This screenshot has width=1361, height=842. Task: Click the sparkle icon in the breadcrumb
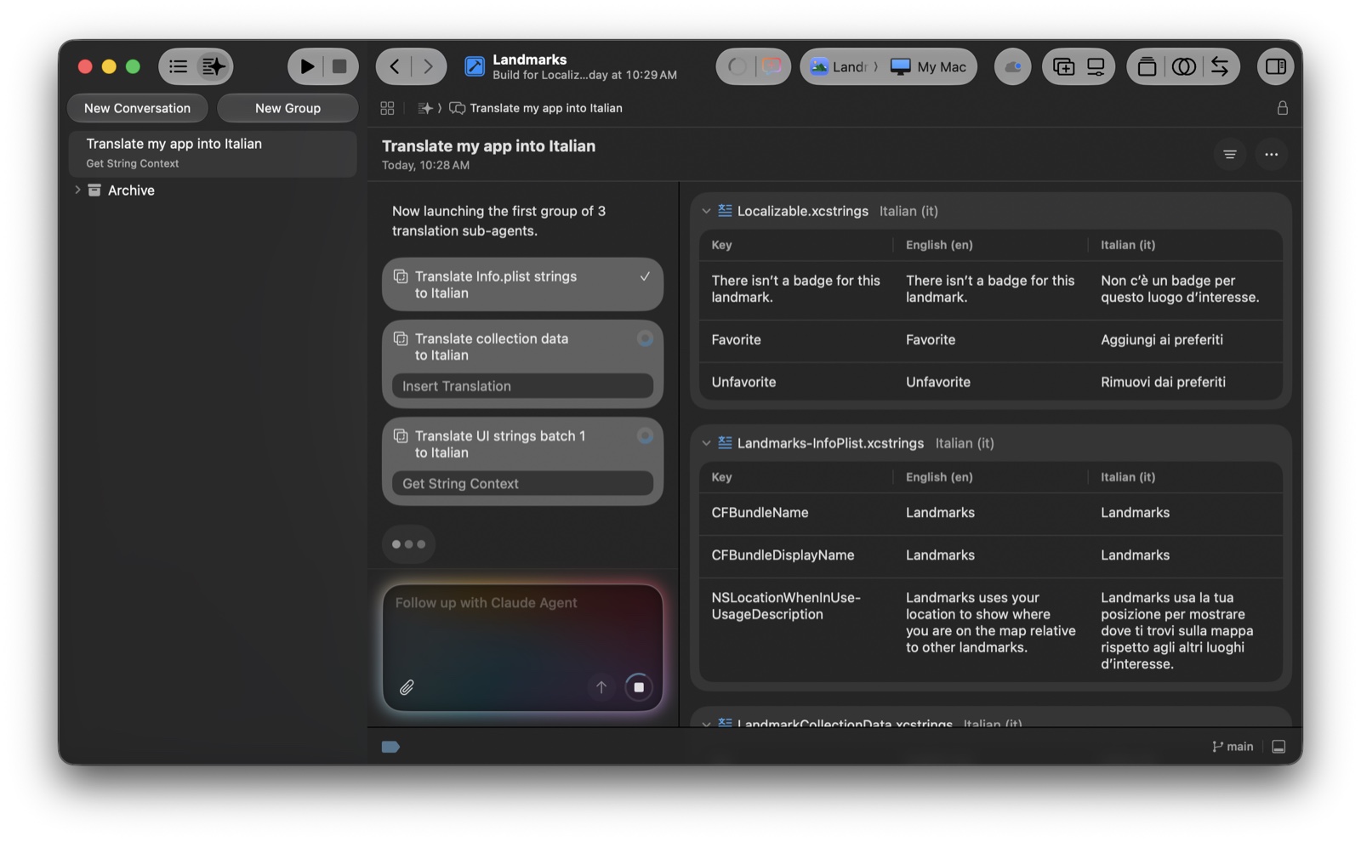(425, 108)
